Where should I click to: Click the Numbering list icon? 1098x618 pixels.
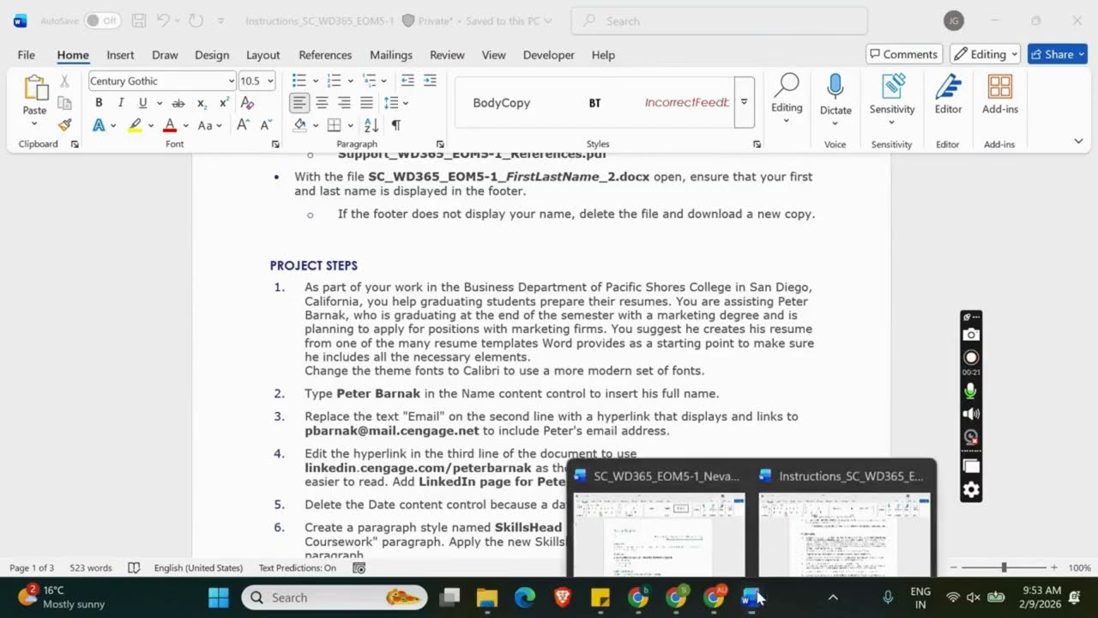coord(334,81)
